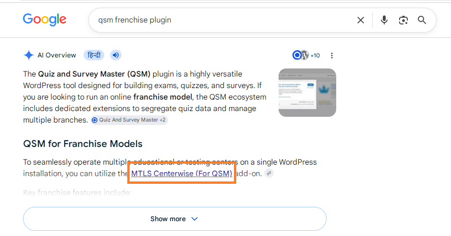Play AI Overview audio speaker icon
The width and height of the screenshot is (451, 236).
[x=116, y=55]
